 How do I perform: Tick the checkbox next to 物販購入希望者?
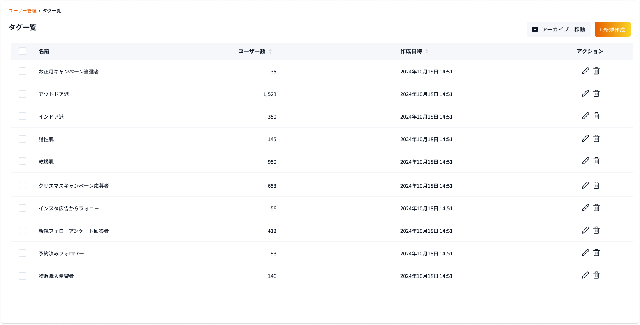23,276
